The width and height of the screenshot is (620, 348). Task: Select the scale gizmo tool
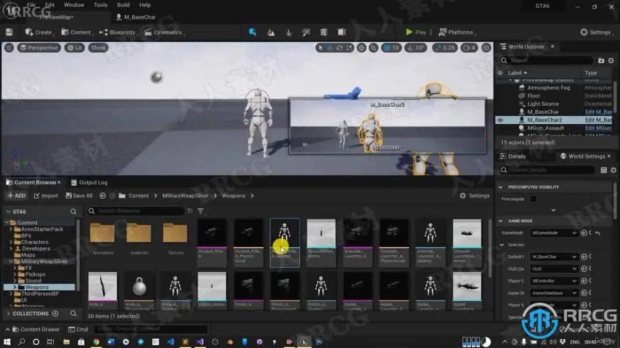click(349, 47)
